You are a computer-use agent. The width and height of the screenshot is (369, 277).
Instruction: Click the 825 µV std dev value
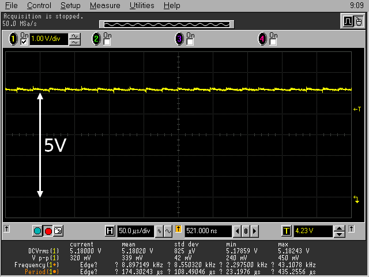coord(184,251)
